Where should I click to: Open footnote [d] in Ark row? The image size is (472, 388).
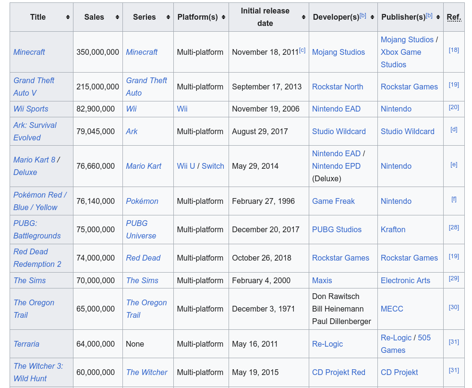click(x=454, y=130)
